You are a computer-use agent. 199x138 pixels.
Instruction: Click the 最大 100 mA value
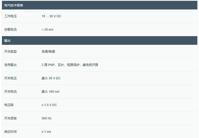[x=51, y=92]
